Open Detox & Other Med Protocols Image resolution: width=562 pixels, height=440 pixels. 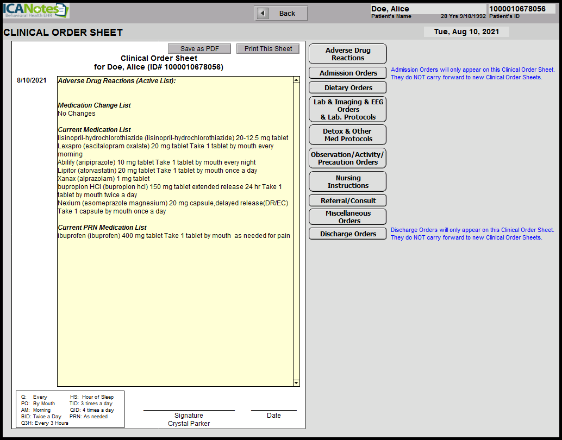(x=348, y=135)
